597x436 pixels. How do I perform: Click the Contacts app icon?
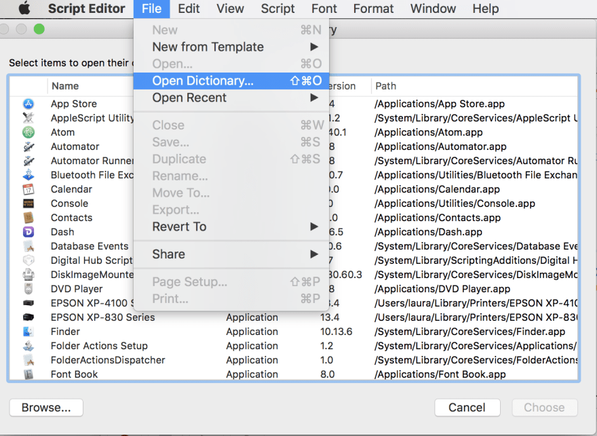click(28, 218)
